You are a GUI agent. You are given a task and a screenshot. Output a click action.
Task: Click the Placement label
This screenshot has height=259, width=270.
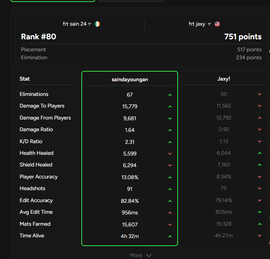[x=34, y=50]
